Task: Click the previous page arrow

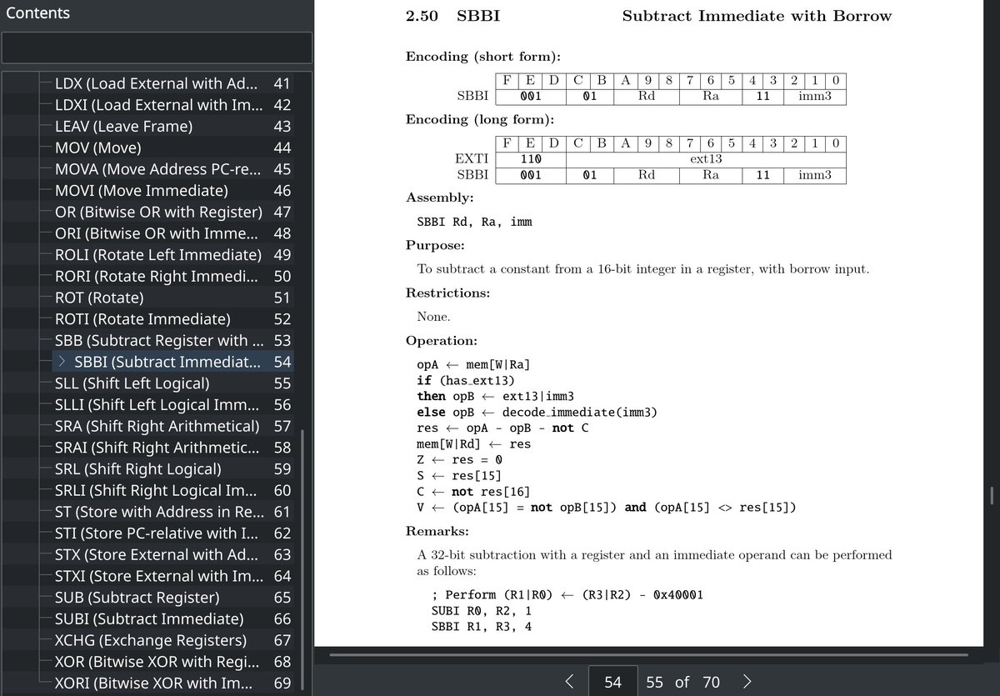Action: [569, 682]
